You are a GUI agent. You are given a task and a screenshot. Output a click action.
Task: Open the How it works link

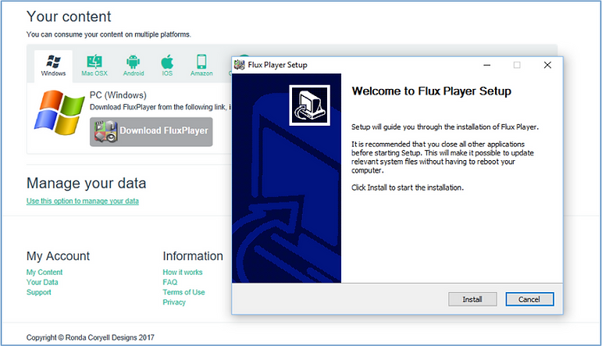(183, 273)
